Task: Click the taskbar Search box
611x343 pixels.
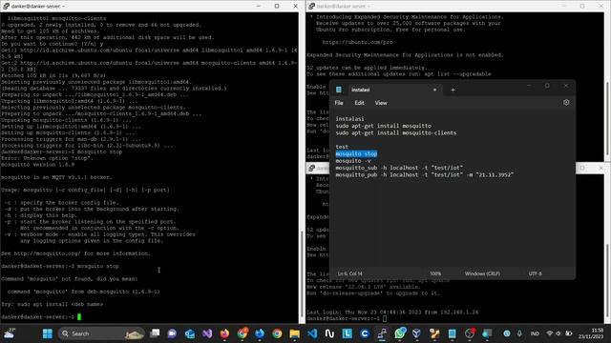Action: point(101,333)
